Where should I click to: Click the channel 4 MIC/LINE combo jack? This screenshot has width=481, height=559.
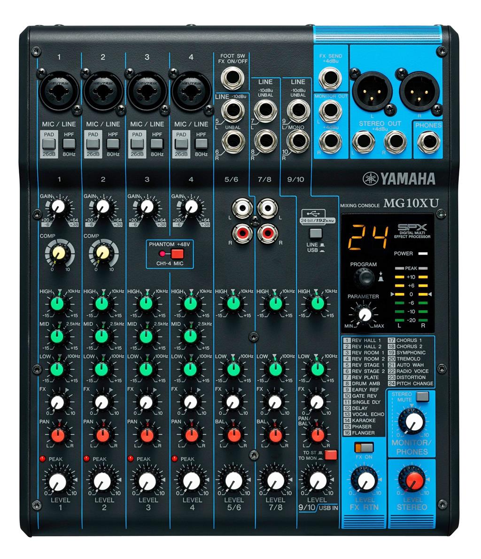191,91
